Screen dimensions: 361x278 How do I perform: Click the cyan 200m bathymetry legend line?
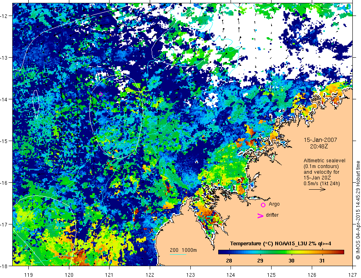[178, 254]
